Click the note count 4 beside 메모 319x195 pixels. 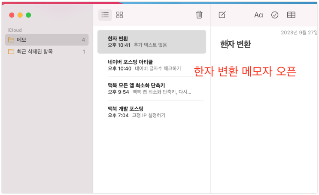click(83, 40)
